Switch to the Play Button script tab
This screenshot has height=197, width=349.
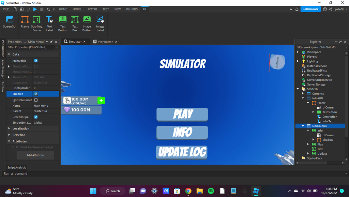[x=106, y=42]
